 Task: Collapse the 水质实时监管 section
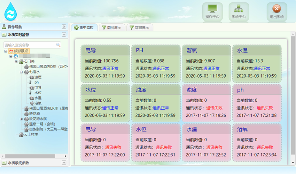(64, 34)
